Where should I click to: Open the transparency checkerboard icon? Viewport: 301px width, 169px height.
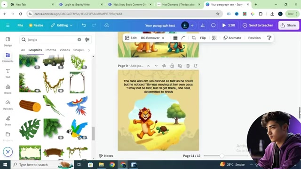[214, 38]
